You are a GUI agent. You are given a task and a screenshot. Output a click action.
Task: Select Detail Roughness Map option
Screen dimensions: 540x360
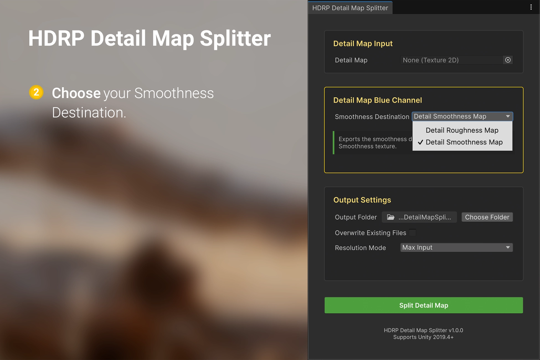(x=462, y=130)
